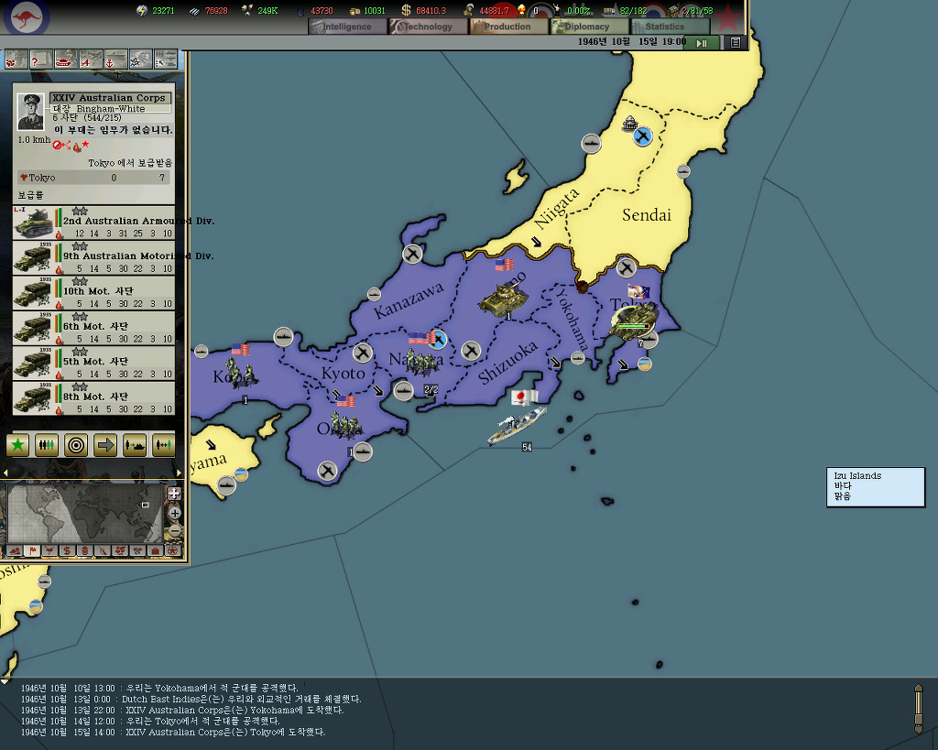
Task: Switch to supply coins map mode
Action: (x=85, y=550)
